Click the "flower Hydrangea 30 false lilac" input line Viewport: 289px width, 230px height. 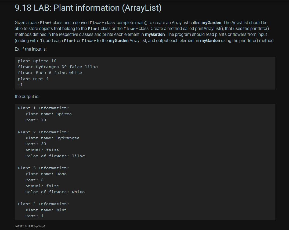[x=57, y=67]
